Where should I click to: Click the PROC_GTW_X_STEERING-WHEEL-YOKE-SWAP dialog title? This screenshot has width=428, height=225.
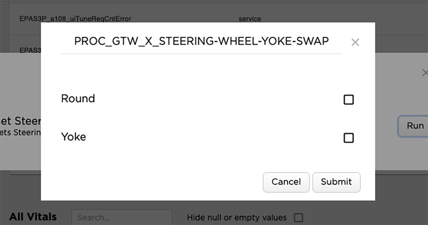coord(201,41)
